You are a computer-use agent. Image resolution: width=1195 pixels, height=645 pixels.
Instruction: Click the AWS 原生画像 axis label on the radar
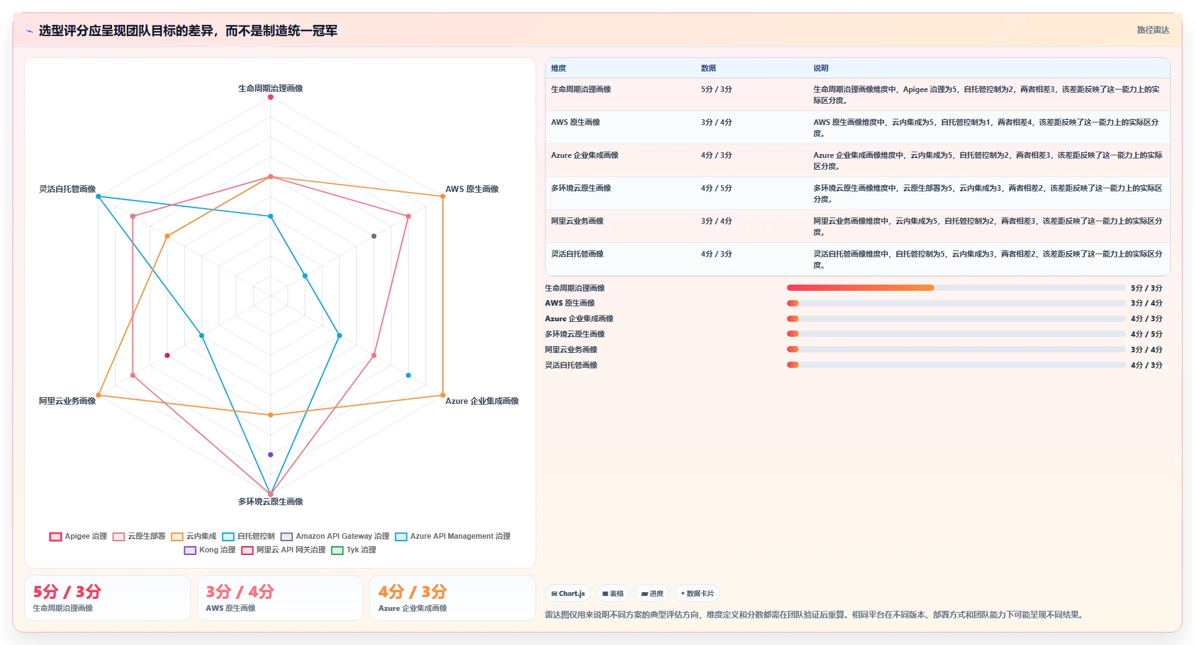pyautogui.click(x=472, y=189)
